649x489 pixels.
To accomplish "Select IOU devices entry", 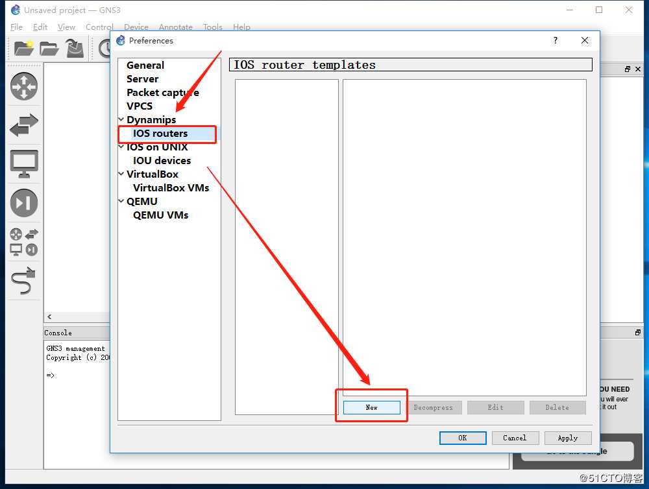I will tap(162, 161).
